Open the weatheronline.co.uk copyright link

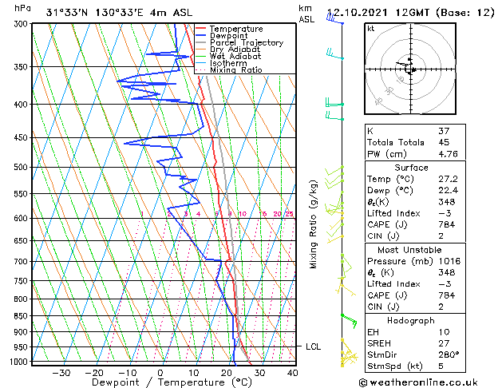[418, 382]
